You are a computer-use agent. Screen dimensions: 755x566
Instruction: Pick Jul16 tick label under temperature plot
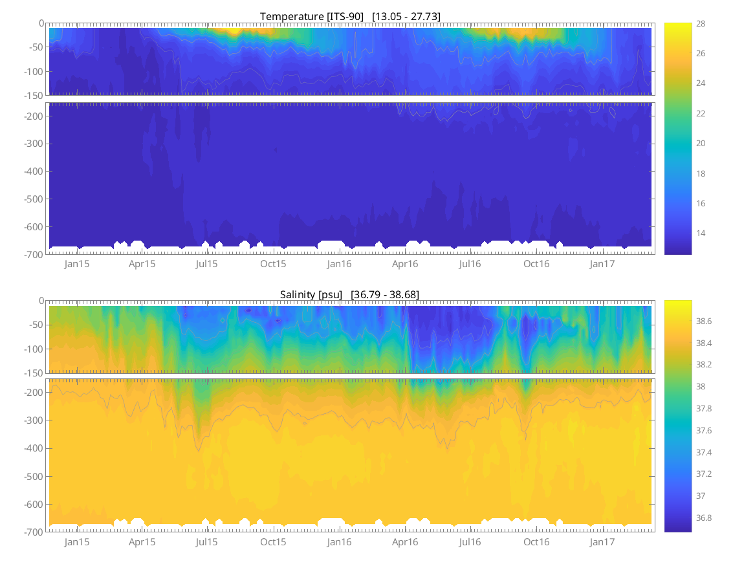point(470,264)
